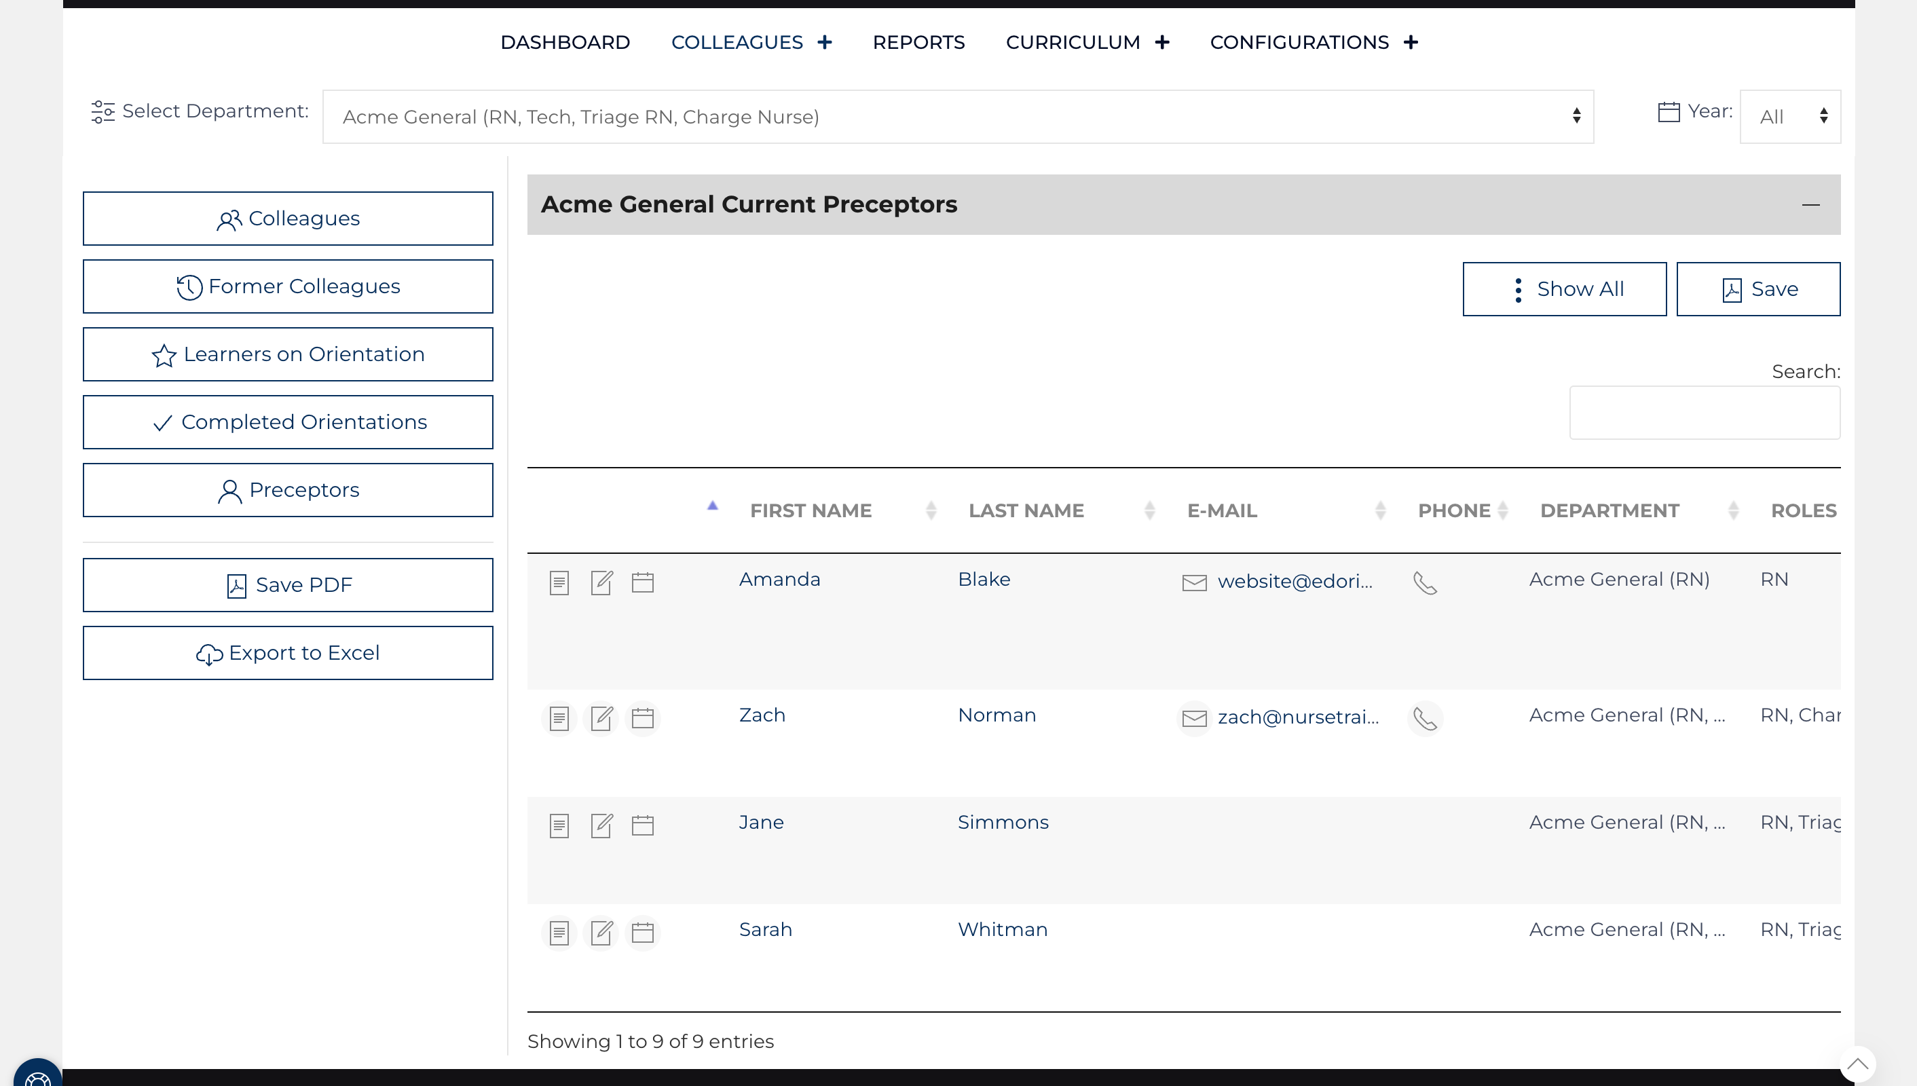Sort table by Last Name column

click(x=1026, y=511)
